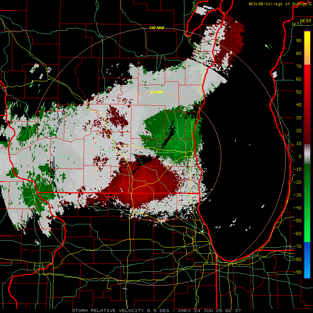Click the -60 value on velocity scale
The image size is (313, 313).
(297, 234)
